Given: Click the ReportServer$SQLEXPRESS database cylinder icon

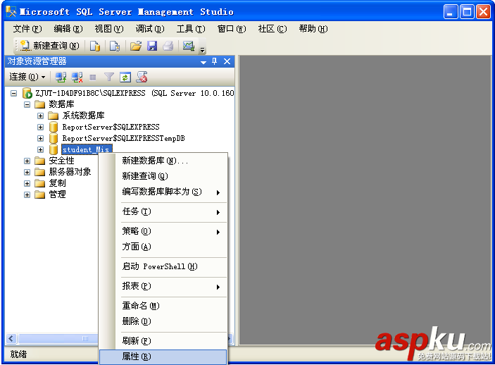Looking at the screenshot, I should [x=54, y=127].
